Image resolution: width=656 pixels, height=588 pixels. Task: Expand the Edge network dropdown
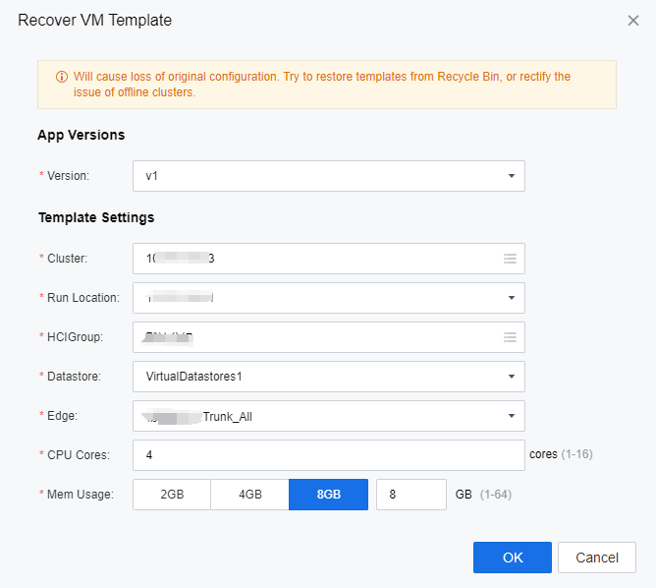511,416
